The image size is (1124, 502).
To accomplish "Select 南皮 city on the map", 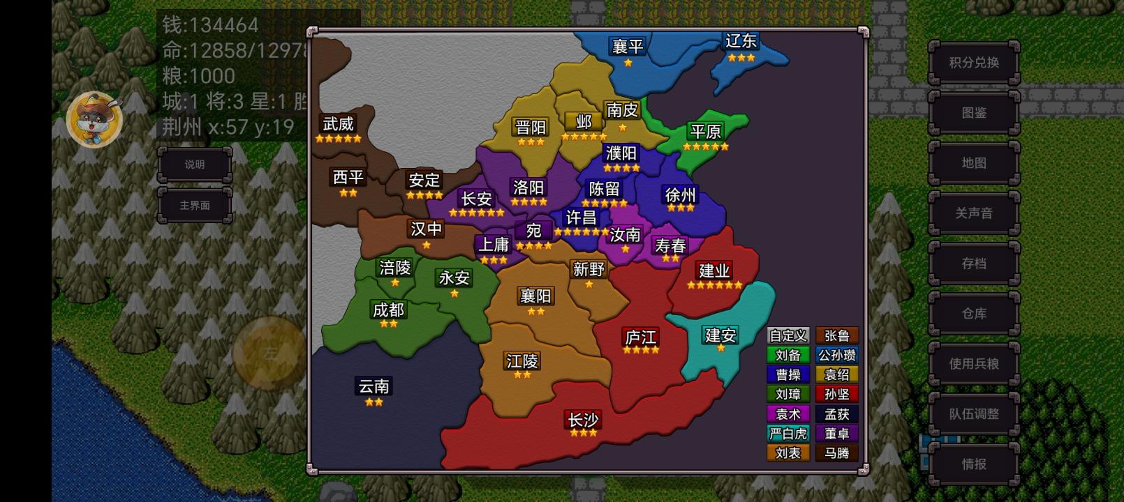I will tap(622, 110).
